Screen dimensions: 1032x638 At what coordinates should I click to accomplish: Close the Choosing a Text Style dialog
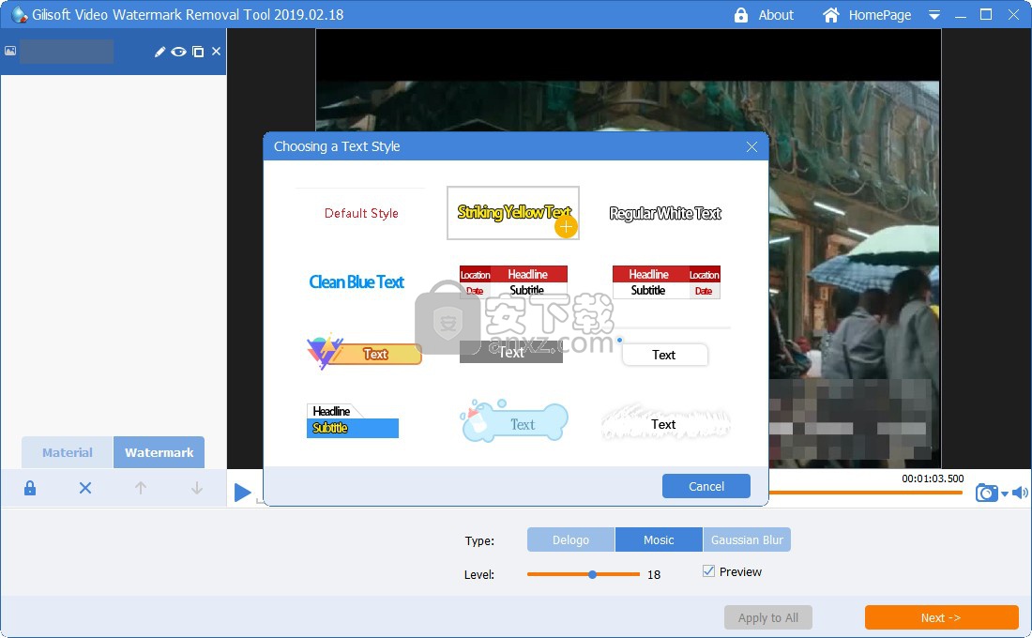pos(751,146)
